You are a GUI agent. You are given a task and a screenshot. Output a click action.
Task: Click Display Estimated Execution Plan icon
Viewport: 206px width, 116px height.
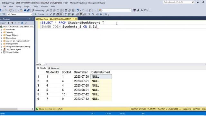[x=54, y=14]
